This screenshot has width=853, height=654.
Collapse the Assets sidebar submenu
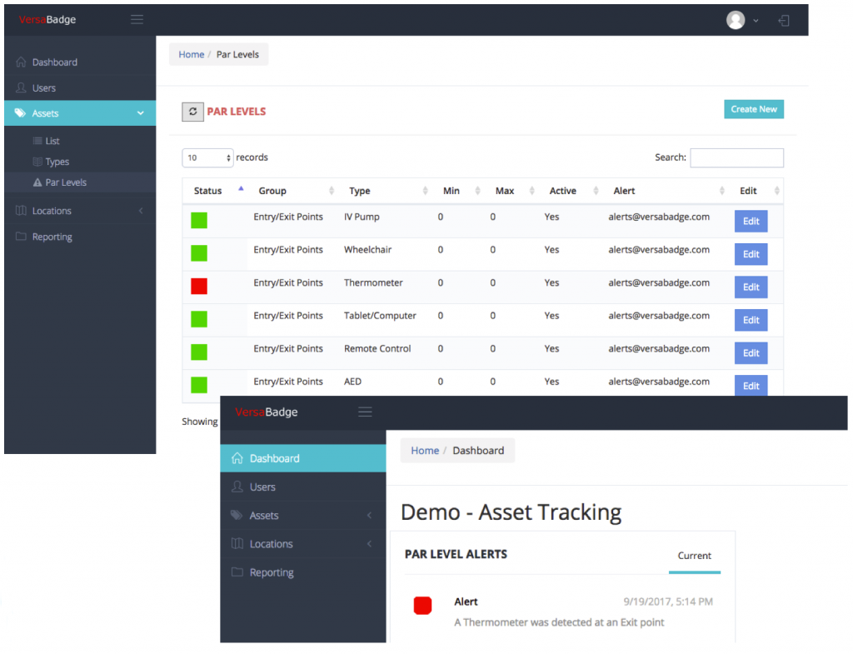(140, 112)
